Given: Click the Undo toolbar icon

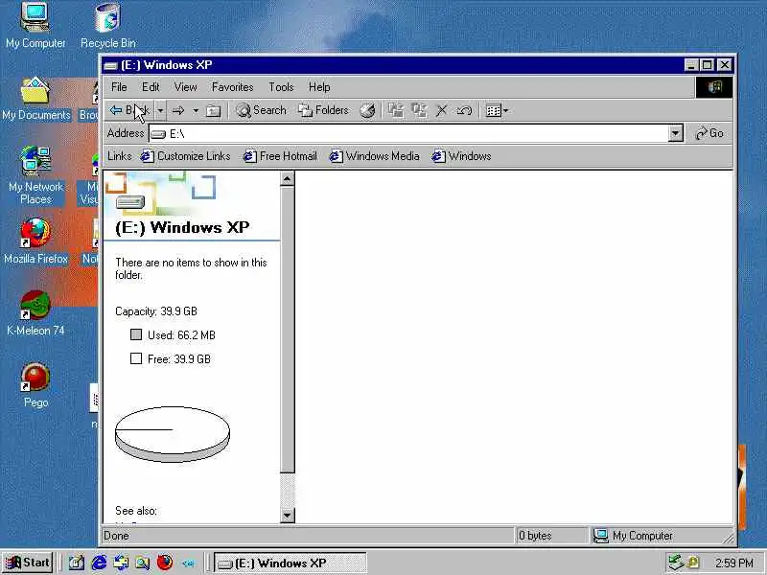Looking at the screenshot, I should (464, 110).
